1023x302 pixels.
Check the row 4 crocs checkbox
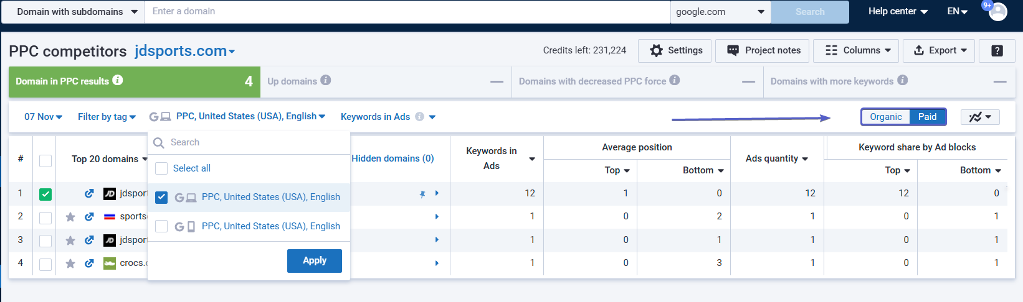(x=45, y=264)
